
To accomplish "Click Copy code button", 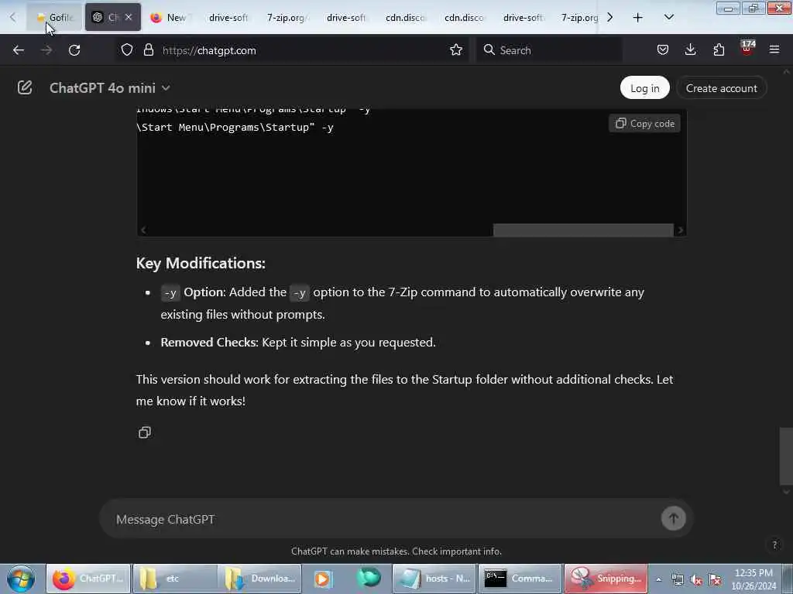I will 645,123.
